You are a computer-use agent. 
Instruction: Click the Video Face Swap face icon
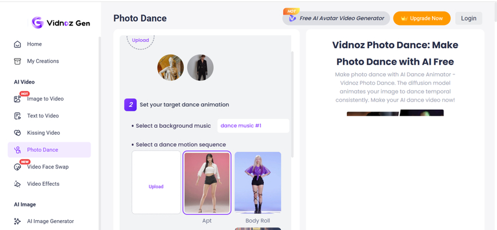pos(17,167)
